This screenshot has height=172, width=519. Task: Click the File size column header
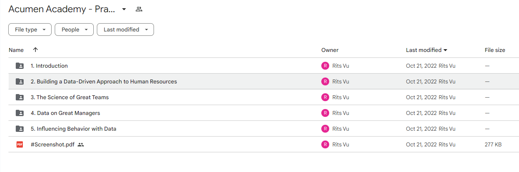(495, 50)
